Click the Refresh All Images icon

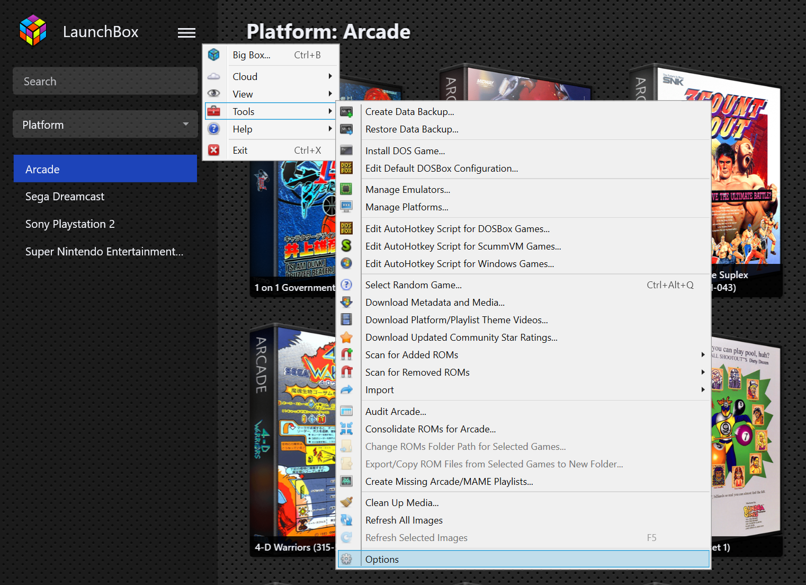pos(346,520)
